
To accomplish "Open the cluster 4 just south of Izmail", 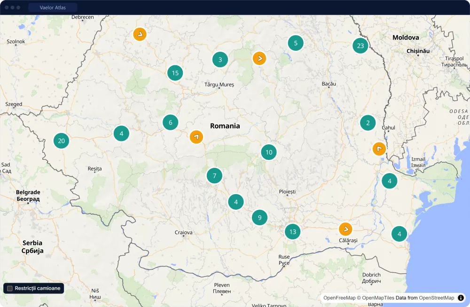I will tap(389, 181).
